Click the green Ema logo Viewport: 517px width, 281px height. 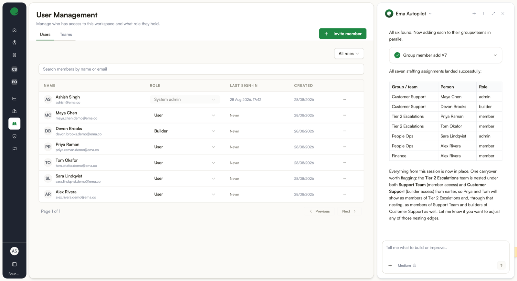[x=14, y=12]
